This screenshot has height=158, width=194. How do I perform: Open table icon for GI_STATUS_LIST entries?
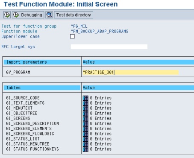[85, 139]
